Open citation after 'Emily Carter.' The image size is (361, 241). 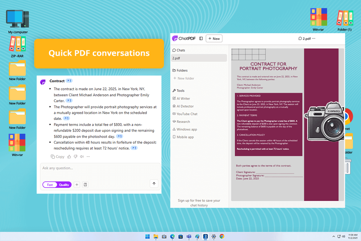tap(69, 101)
